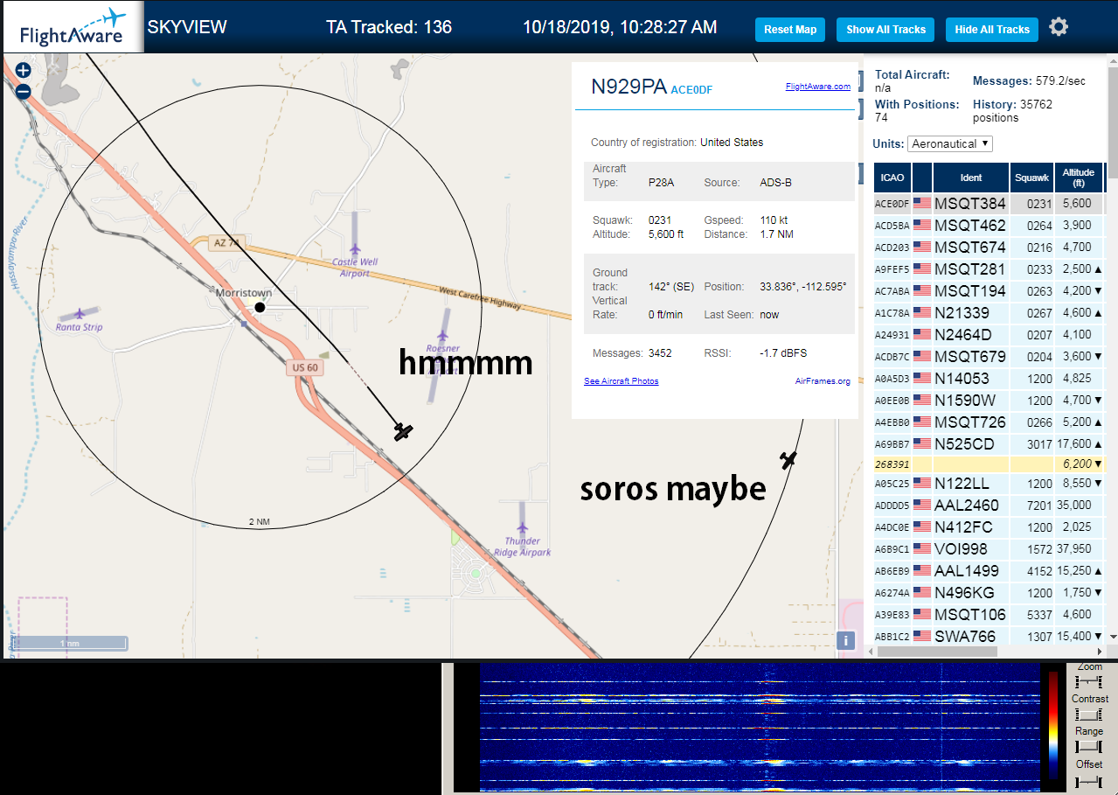This screenshot has height=795, width=1118.
Task: Select the N1590W row
Action: pos(990,401)
